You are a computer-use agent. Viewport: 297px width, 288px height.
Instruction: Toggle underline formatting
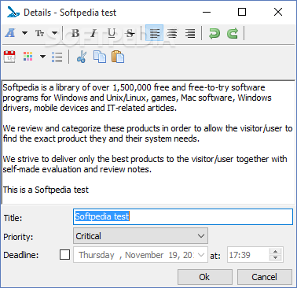point(112,33)
